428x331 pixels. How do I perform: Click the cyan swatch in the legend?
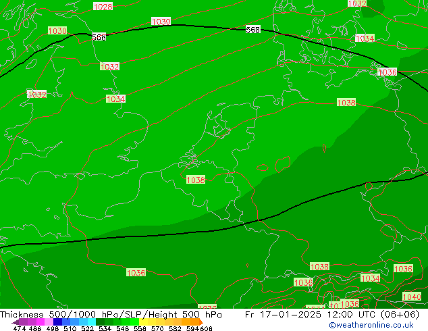point(92,322)
